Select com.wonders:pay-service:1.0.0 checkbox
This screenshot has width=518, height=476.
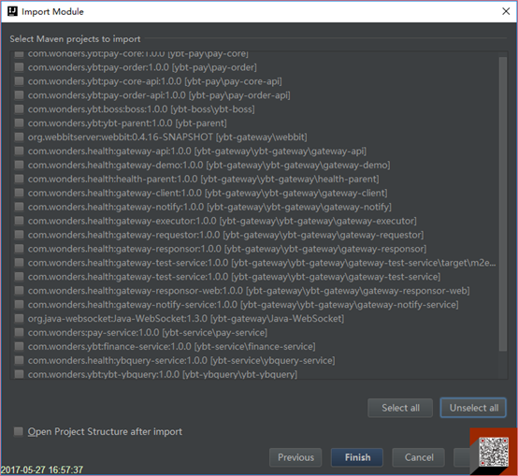[x=19, y=332]
